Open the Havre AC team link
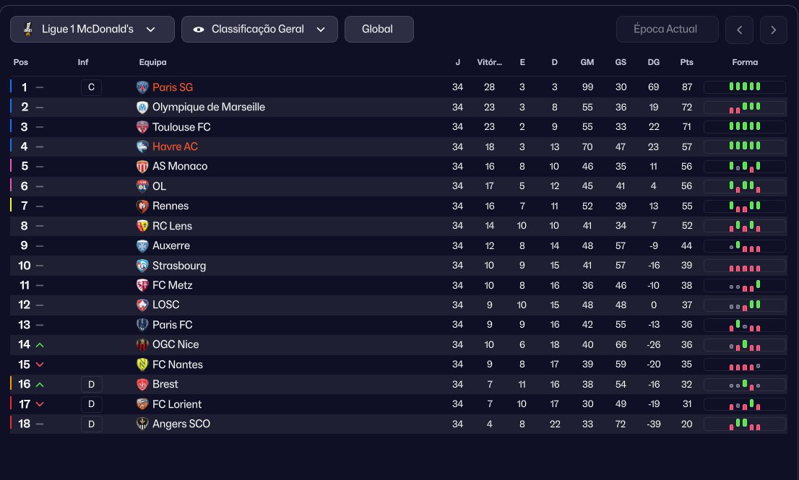 (x=175, y=147)
